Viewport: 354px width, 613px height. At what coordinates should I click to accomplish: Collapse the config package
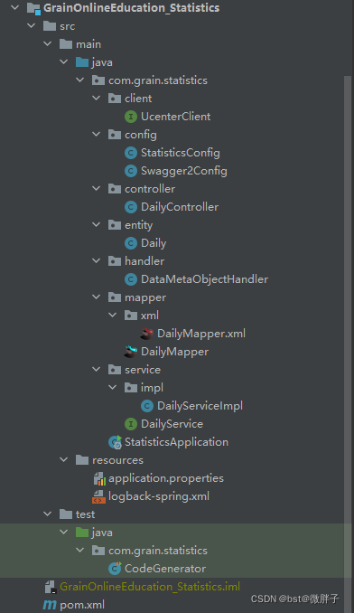96,134
